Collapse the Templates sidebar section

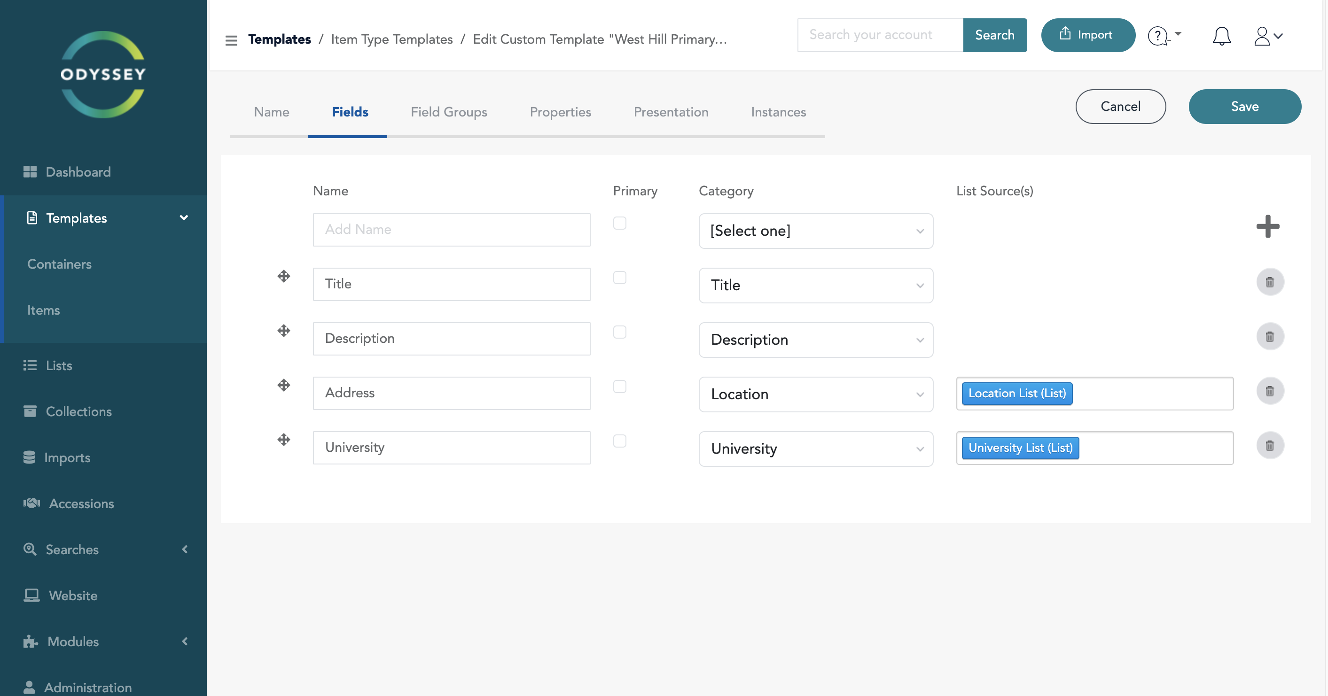coord(184,218)
